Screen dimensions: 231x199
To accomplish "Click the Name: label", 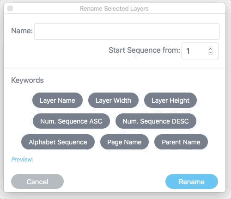I will (22, 31).
